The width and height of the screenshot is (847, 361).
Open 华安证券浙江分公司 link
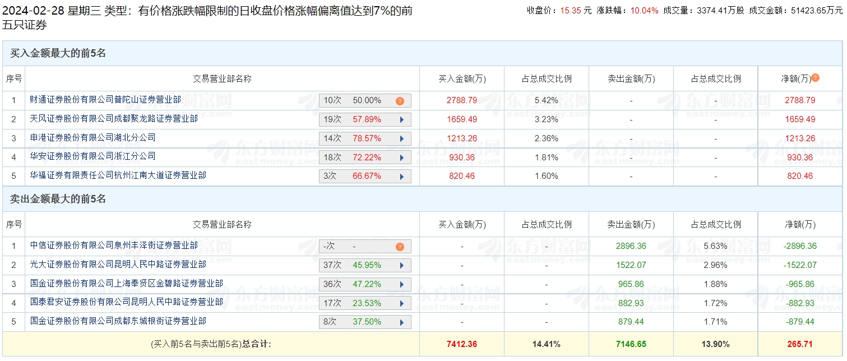[x=92, y=156]
